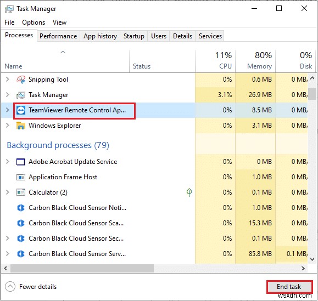Open the View menu
Viewport: 318px width, 301px height.
coord(59,22)
